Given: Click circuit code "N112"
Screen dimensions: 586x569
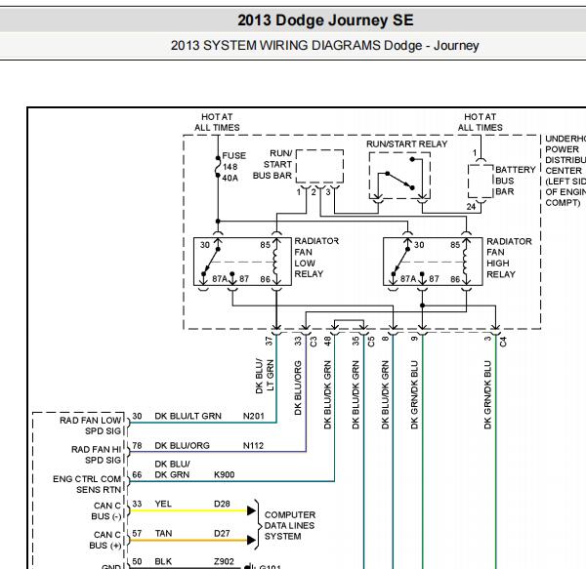Looking at the screenshot, I should point(253,445).
